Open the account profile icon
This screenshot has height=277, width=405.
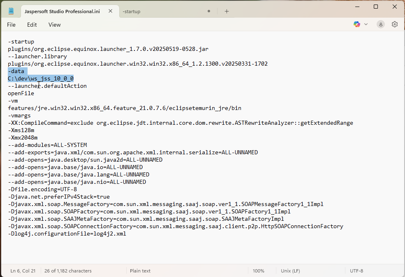[x=380, y=24]
